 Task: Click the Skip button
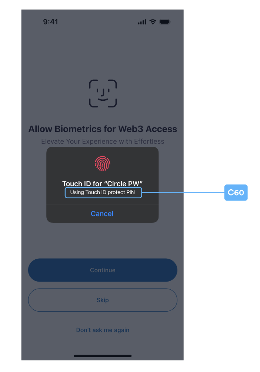pos(103,300)
